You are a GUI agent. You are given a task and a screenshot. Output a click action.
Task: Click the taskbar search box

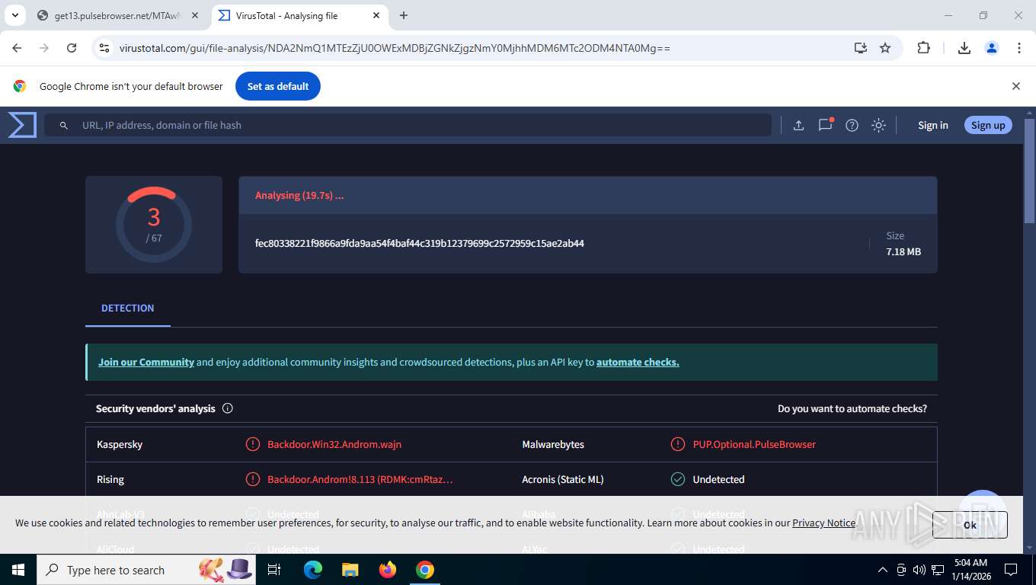coord(146,570)
